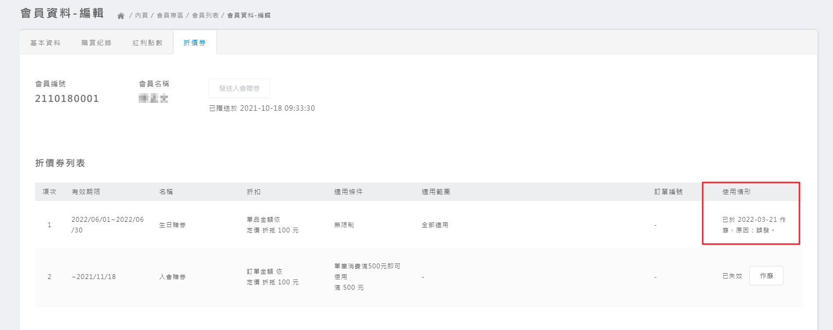The height and width of the screenshot is (330, 833).
Task: Click the 有效期限 column header
Action: [86, 192]
